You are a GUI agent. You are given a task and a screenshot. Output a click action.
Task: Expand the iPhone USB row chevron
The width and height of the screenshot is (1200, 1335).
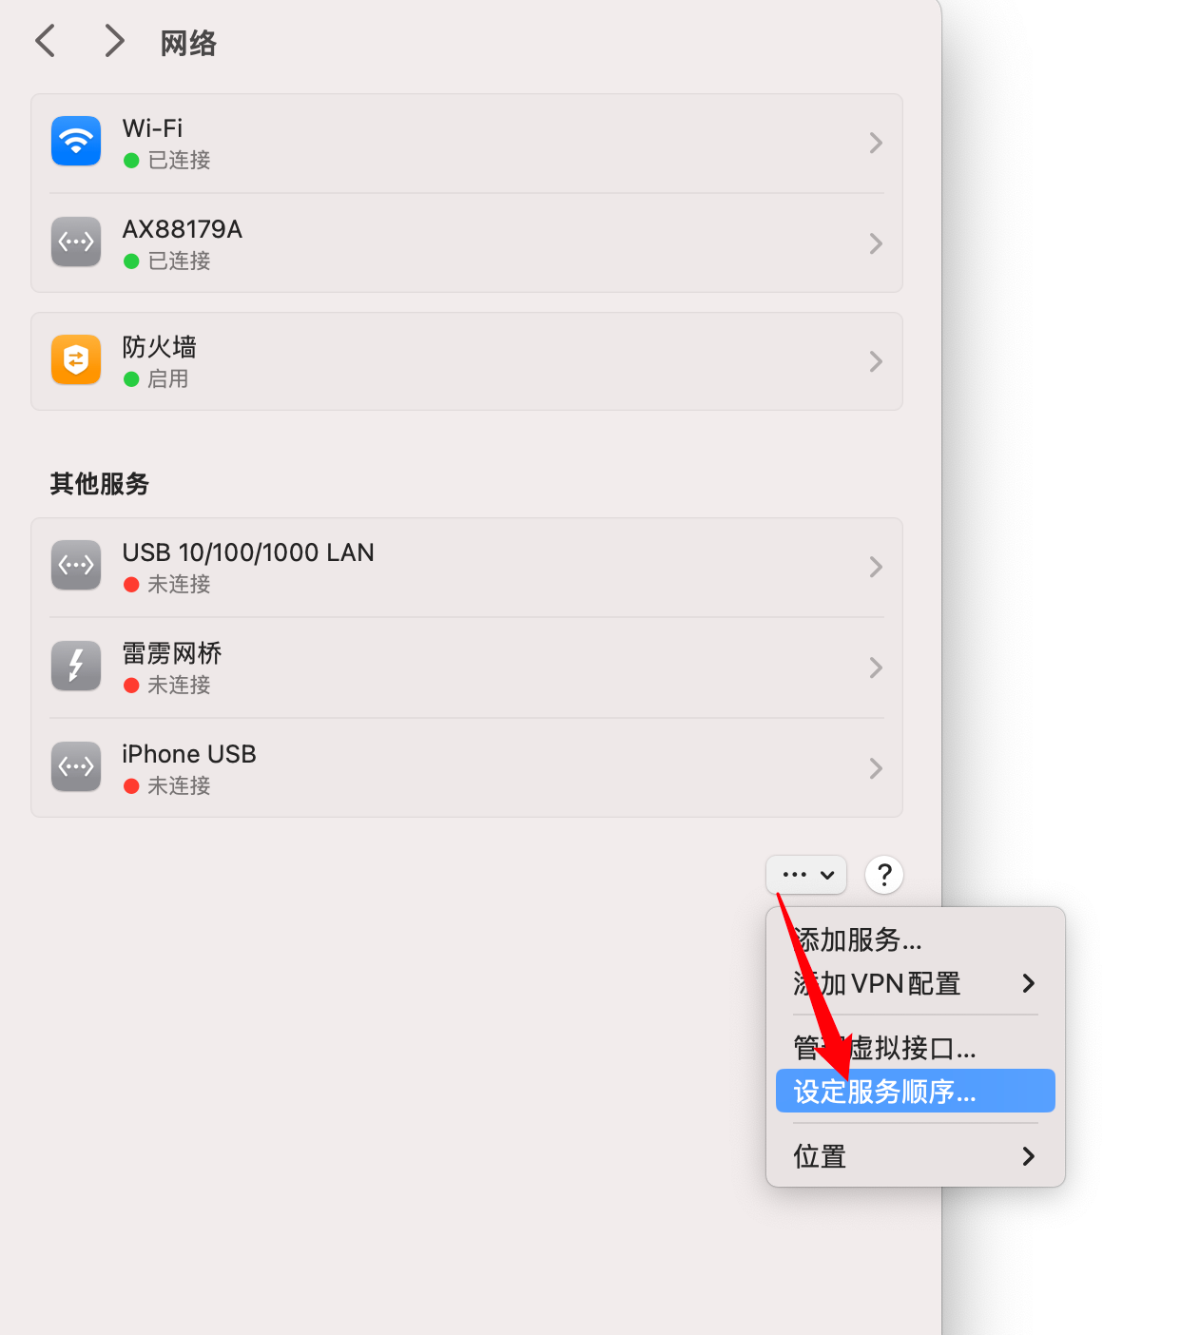876,768
